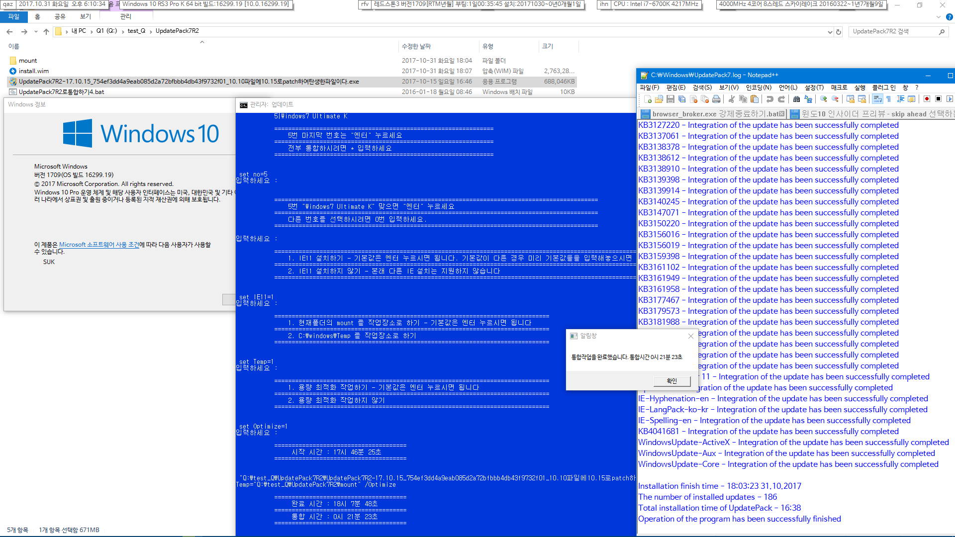Click Explorer's Back arrow button
The image size is (955, 537).
click(x=9, y=31)
